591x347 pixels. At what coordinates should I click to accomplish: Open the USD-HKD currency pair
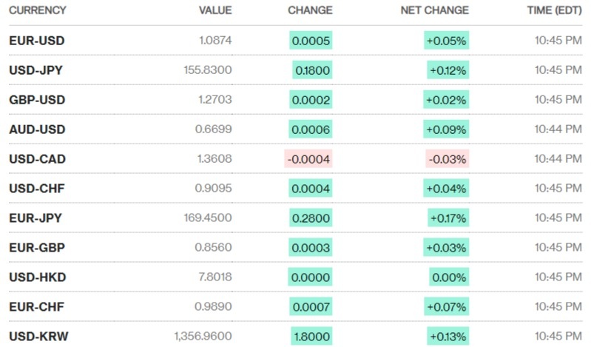click(x=37, y=277)
